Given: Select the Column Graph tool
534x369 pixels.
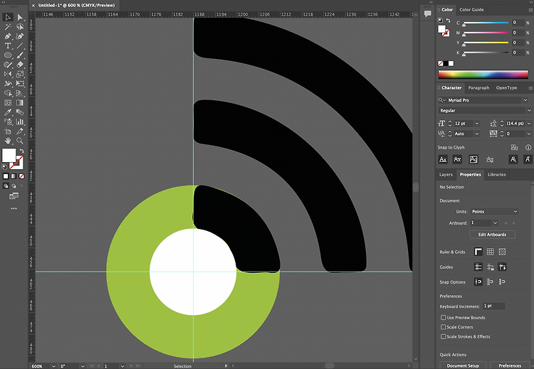Looking at the screenshot, I should 20,122.
